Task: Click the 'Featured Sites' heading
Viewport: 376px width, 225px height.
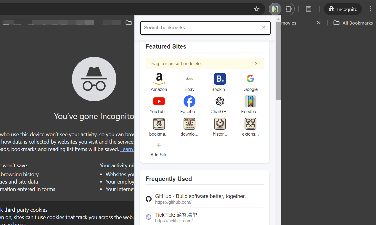Action: coord(166,46)
